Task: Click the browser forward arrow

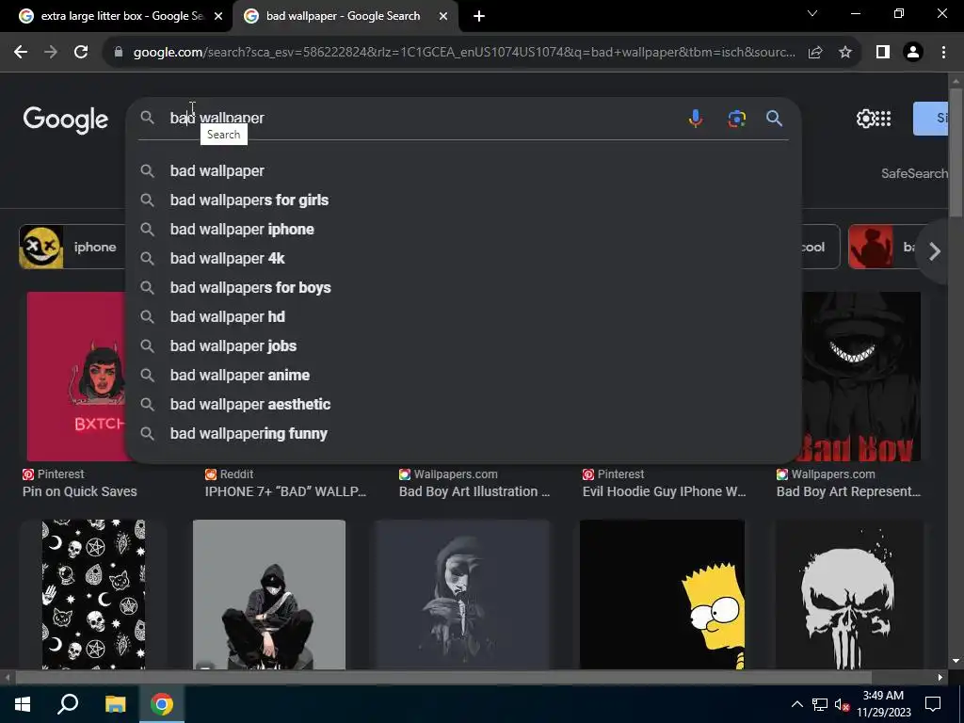Action: click(51, 53)
